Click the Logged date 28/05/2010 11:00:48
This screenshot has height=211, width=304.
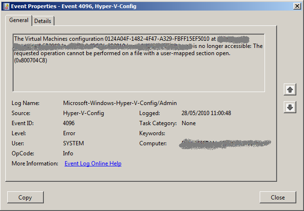pyautogui.click(x=206, y=113)
